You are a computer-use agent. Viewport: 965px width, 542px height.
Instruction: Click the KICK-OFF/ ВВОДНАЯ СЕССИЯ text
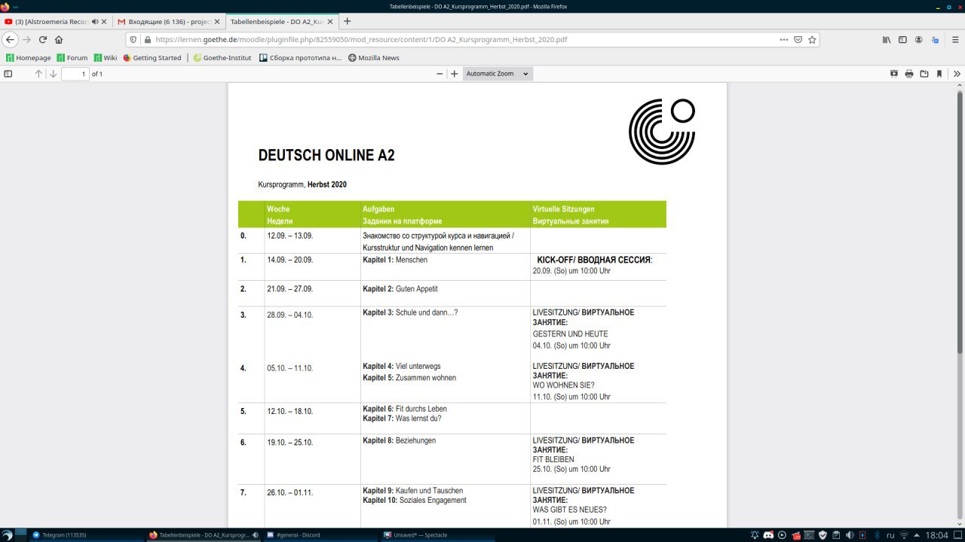coord(595,260)
